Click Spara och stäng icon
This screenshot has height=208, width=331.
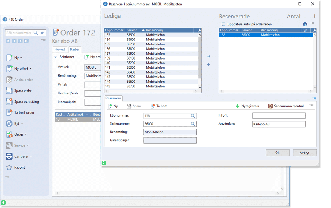(9, 101)
